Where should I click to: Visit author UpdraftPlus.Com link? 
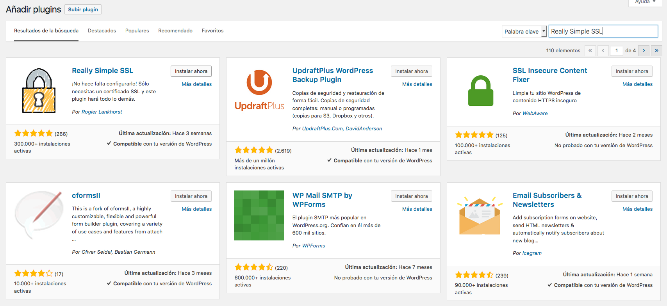tap(322, 128)
